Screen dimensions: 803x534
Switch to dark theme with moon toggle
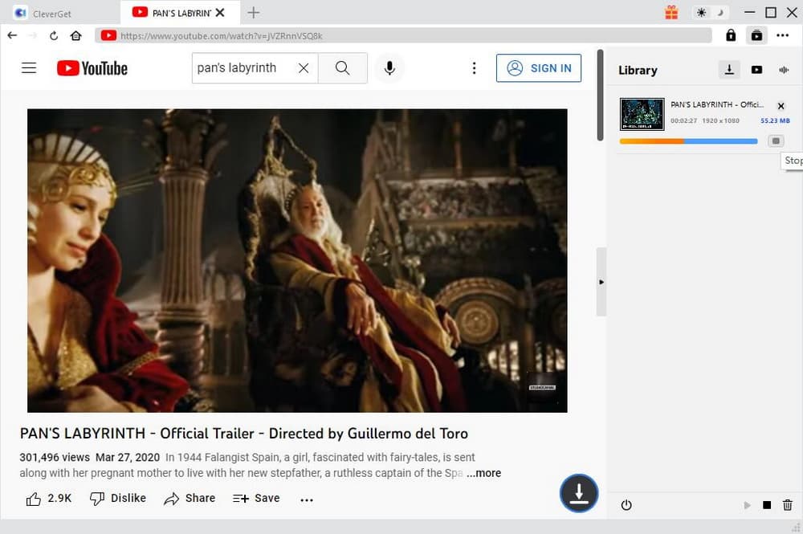click(x=719, y=13)
